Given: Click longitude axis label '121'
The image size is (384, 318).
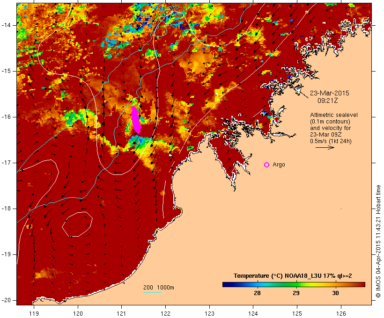Looking at the screenshot, I should [x=121, y=314].
